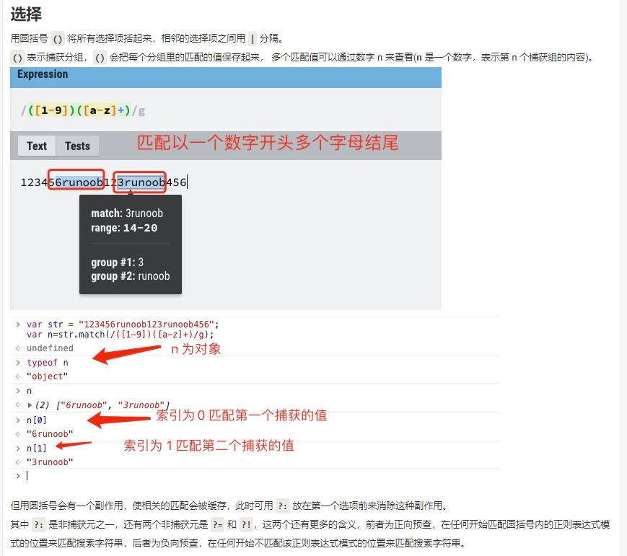Click the output arrow next to "6runoob" result
Screen dimensions: 627x556
pyautogui.click(x=17, y=434)
